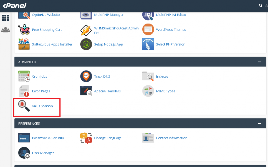Screen dimensions: 268x167
Task: Collapse the PREFERENCES section
Action: 260,123
